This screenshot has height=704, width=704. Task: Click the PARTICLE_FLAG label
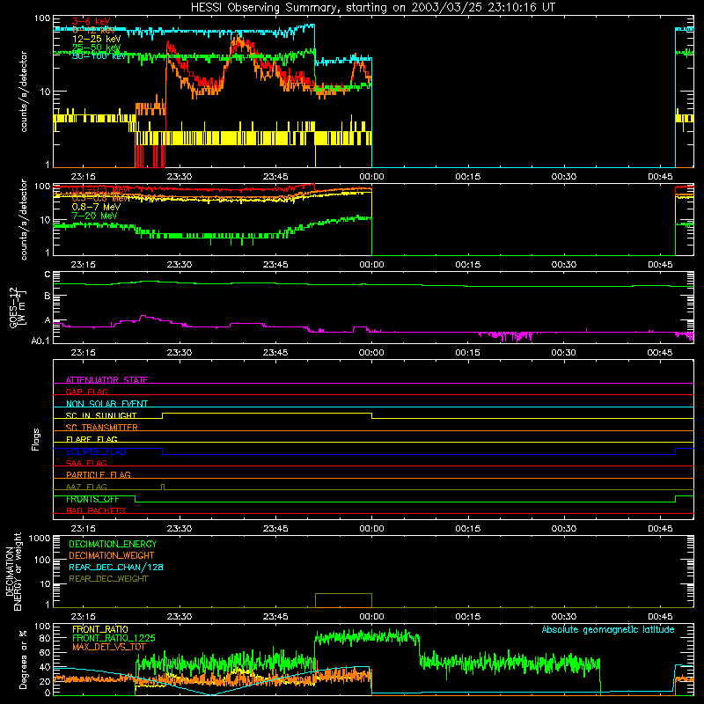coord(99,474)
